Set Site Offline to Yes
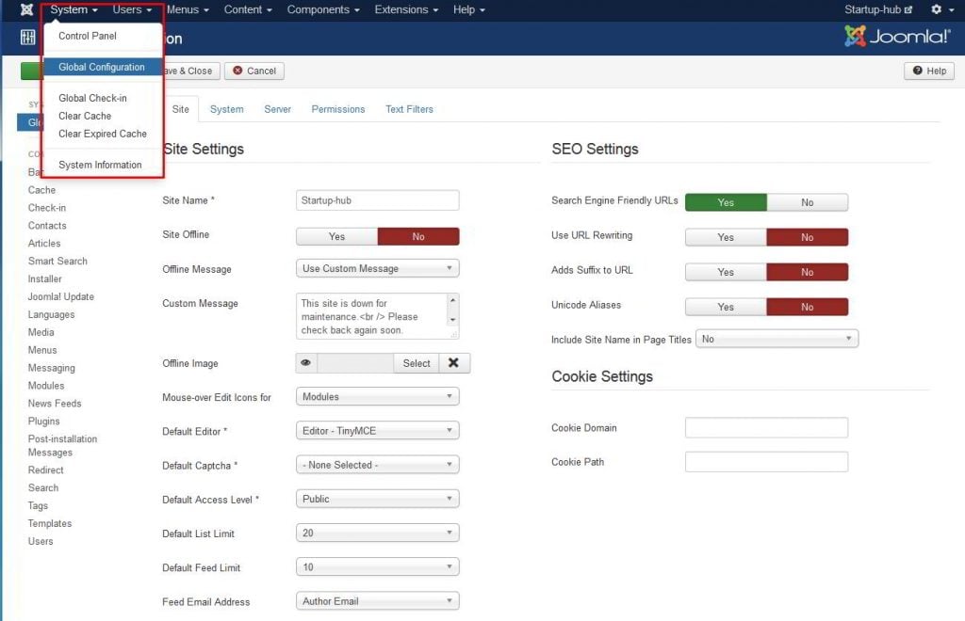This screenshot has width=965, height=621. pos(336,237)
